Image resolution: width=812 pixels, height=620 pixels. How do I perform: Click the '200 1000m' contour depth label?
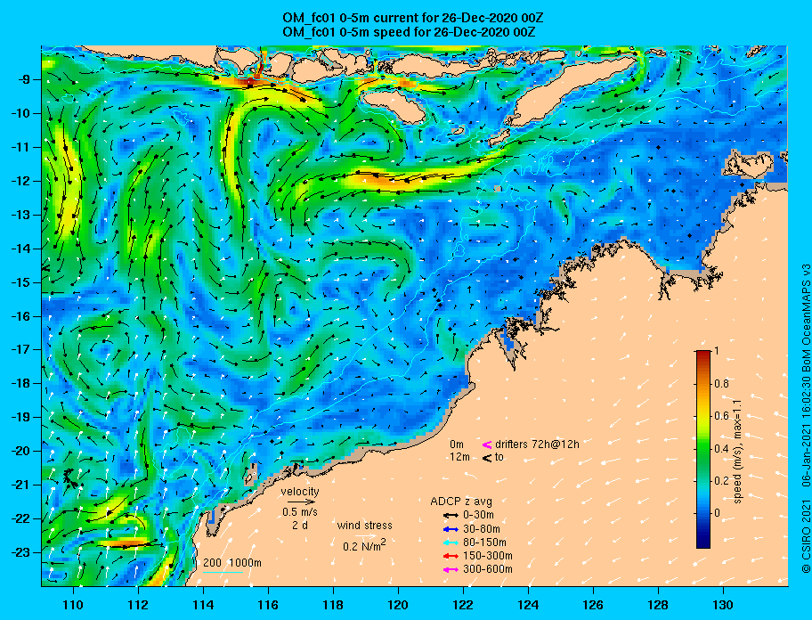tap(232, 563)
